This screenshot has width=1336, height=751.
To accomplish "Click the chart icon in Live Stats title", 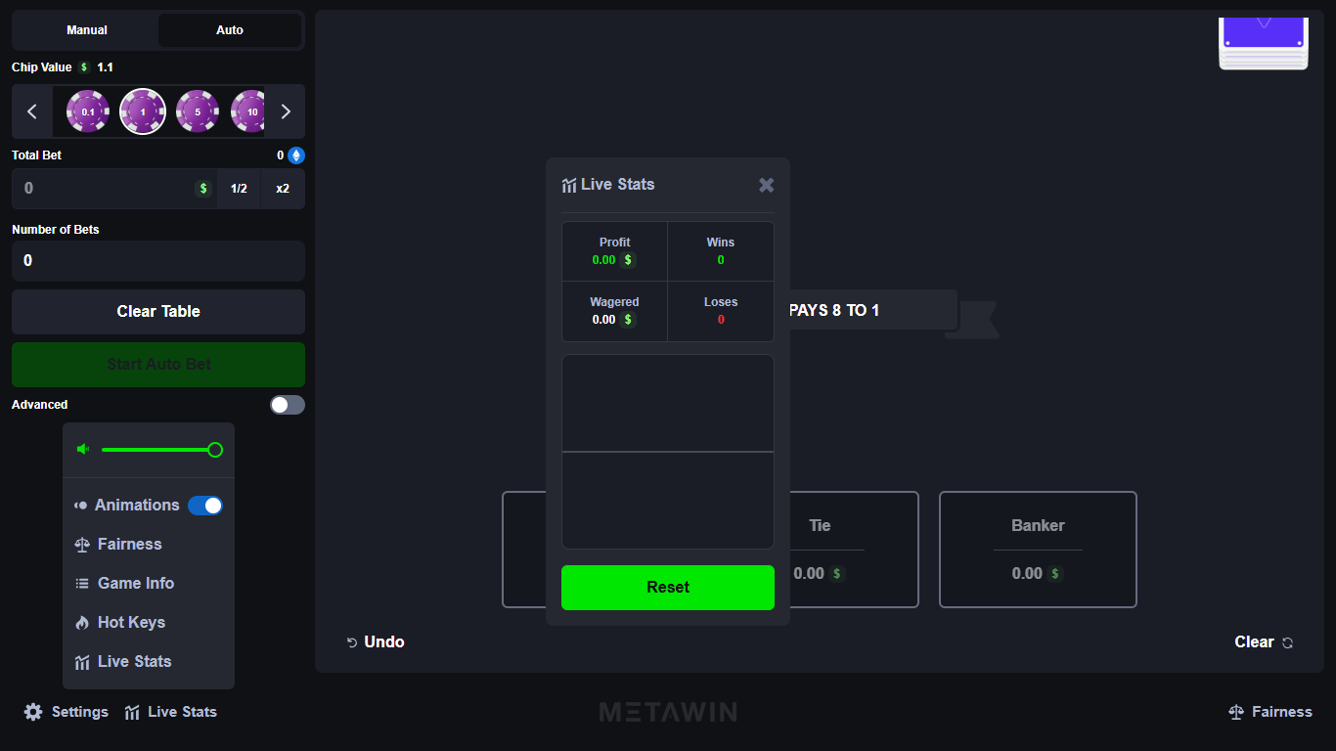I will click(569, 185).
